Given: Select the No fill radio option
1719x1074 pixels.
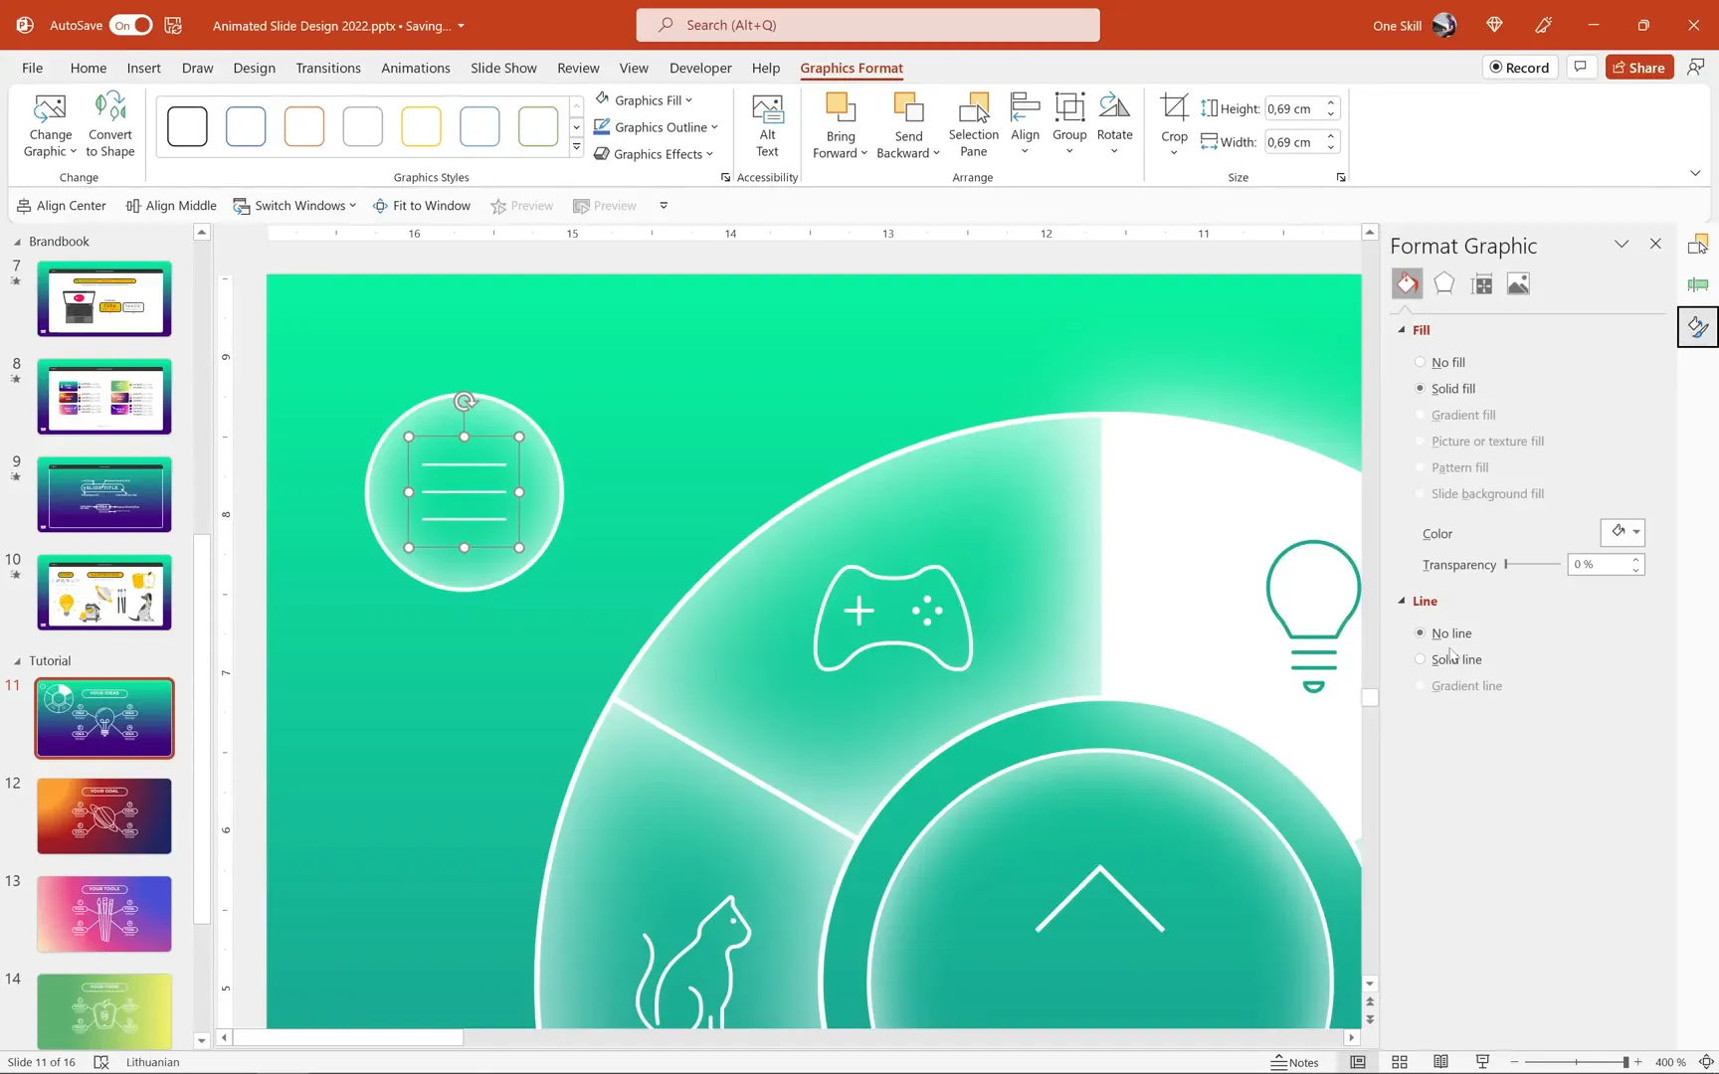Looking at the screenshot, I should click(1420, 362).
